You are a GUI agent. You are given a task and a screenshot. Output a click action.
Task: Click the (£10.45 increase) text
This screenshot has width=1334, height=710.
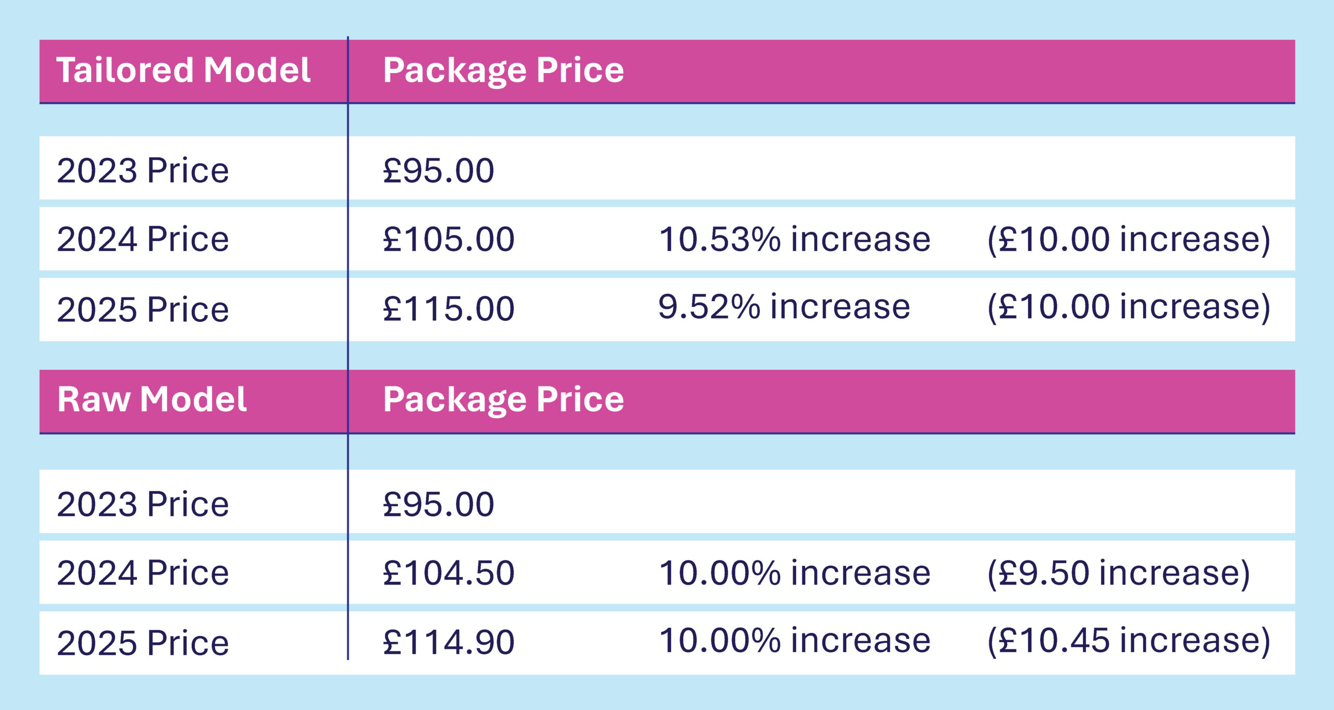[x=1129, y=641]
